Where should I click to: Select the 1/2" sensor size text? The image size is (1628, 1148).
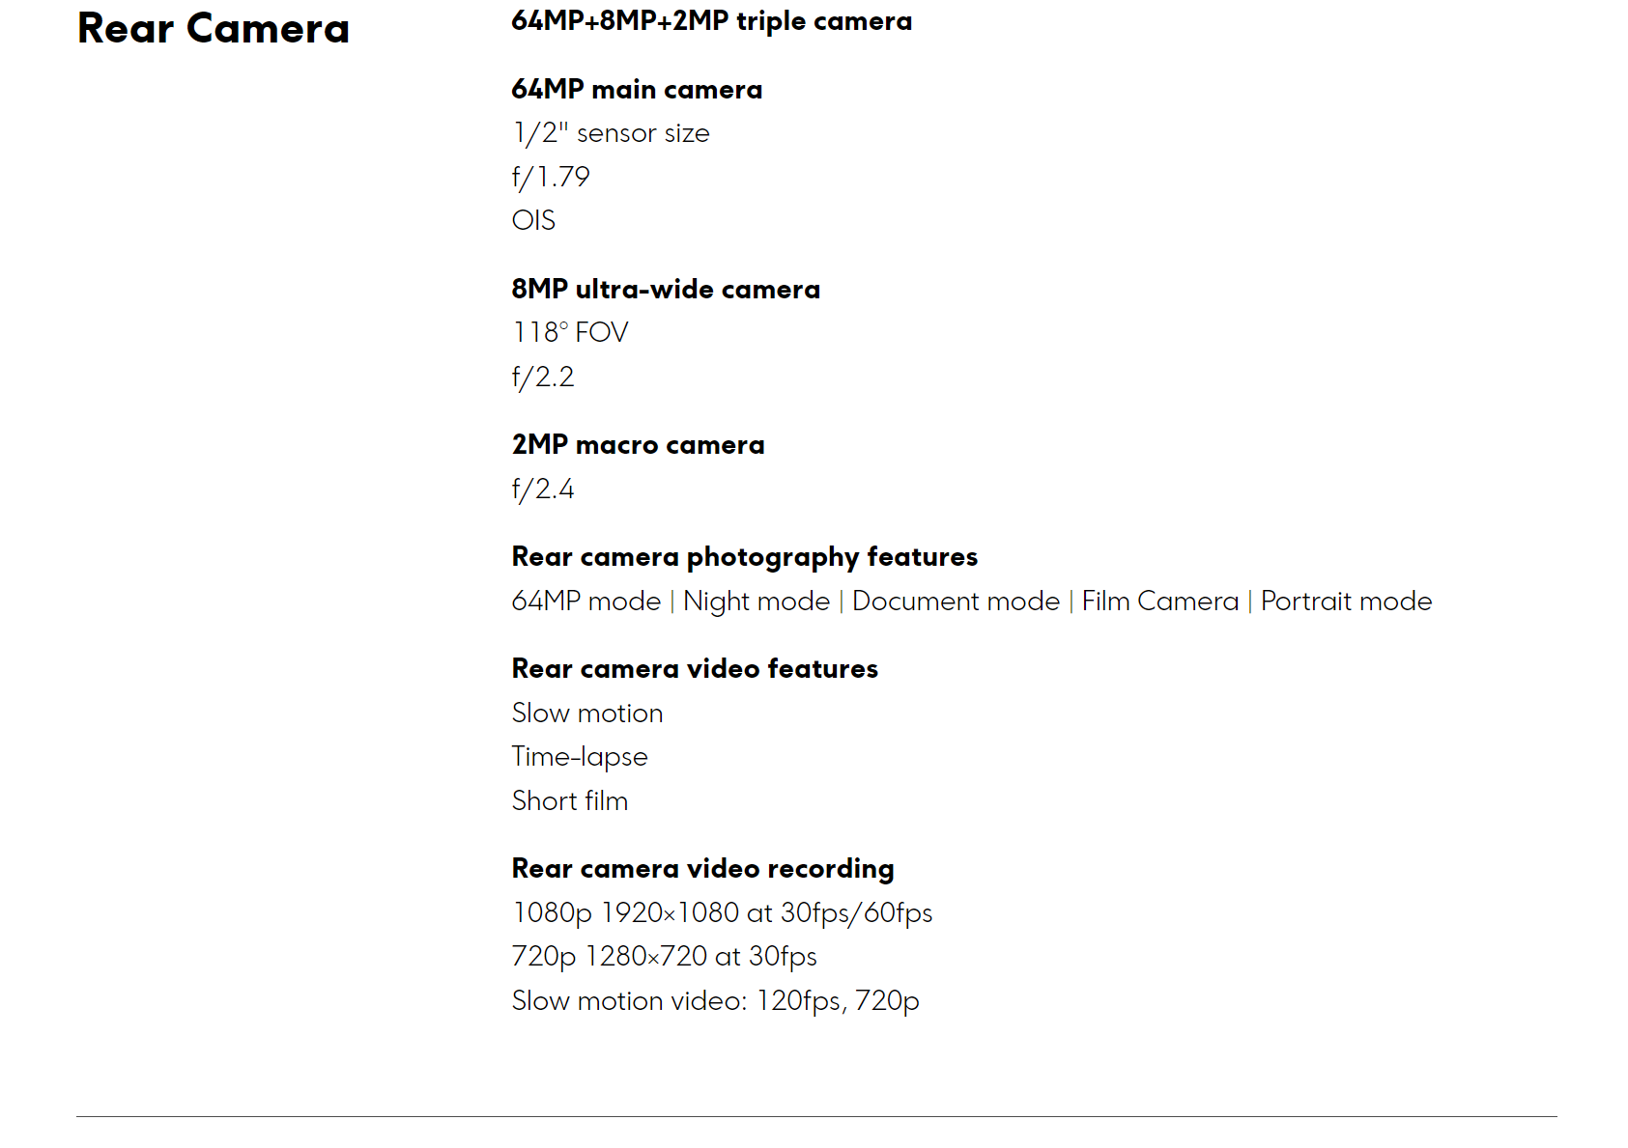(611, 133)
